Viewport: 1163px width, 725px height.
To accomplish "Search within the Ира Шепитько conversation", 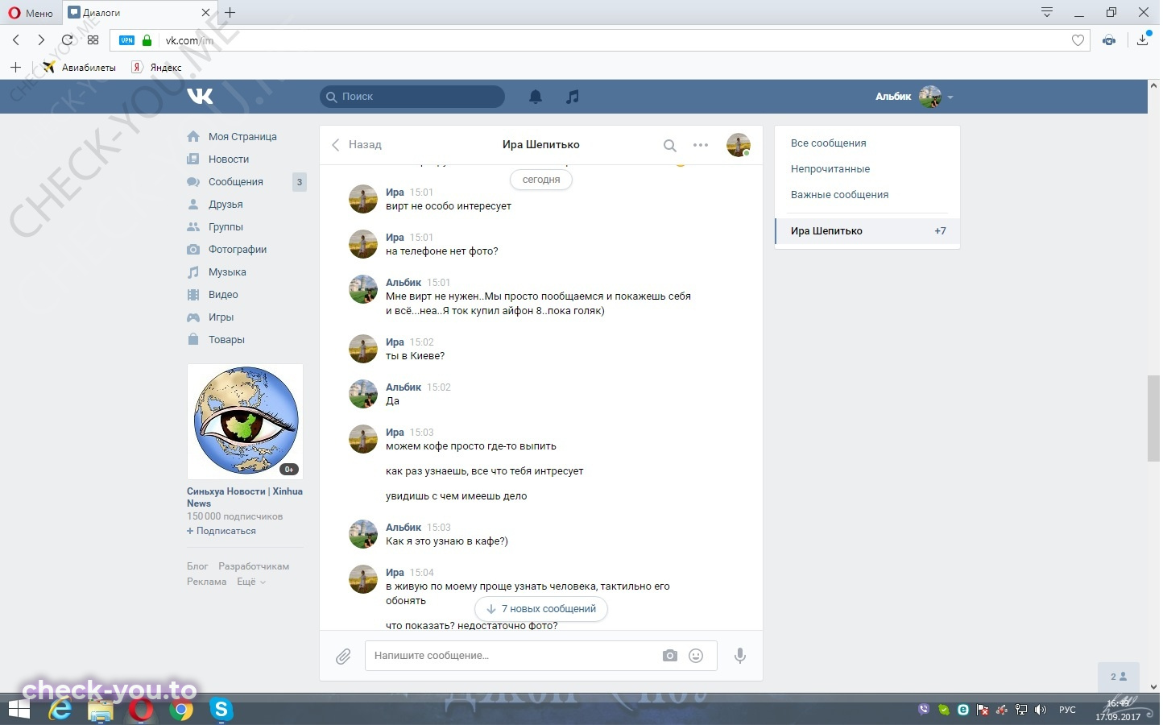I will (x=669, y=146).
